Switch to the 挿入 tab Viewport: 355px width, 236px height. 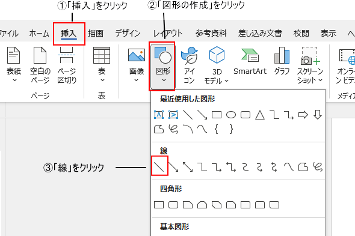(69, 34)
